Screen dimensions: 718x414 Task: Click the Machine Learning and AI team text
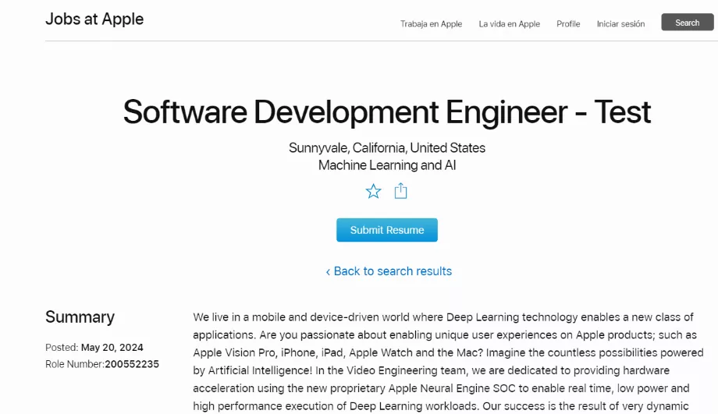[x=387, y=165]
